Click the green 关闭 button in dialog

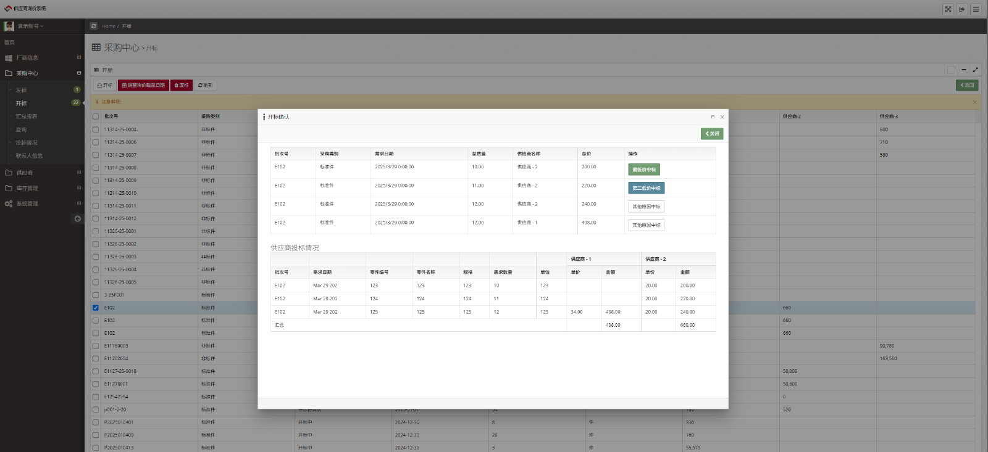click(x=712, y=134)
